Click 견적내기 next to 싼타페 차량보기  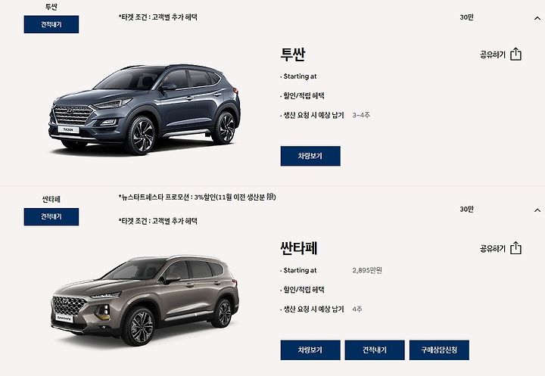[x=375, y=350]
